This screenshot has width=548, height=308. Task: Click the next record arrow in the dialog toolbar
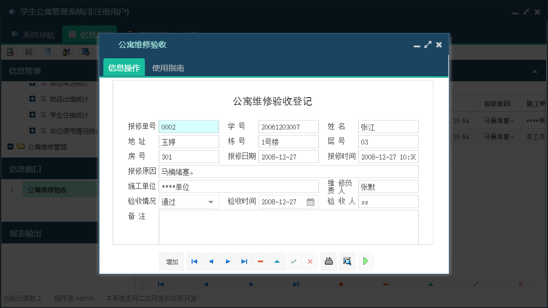point(227,261)
